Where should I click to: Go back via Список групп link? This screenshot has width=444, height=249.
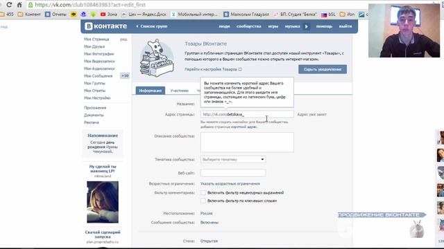tap(152, 26)
